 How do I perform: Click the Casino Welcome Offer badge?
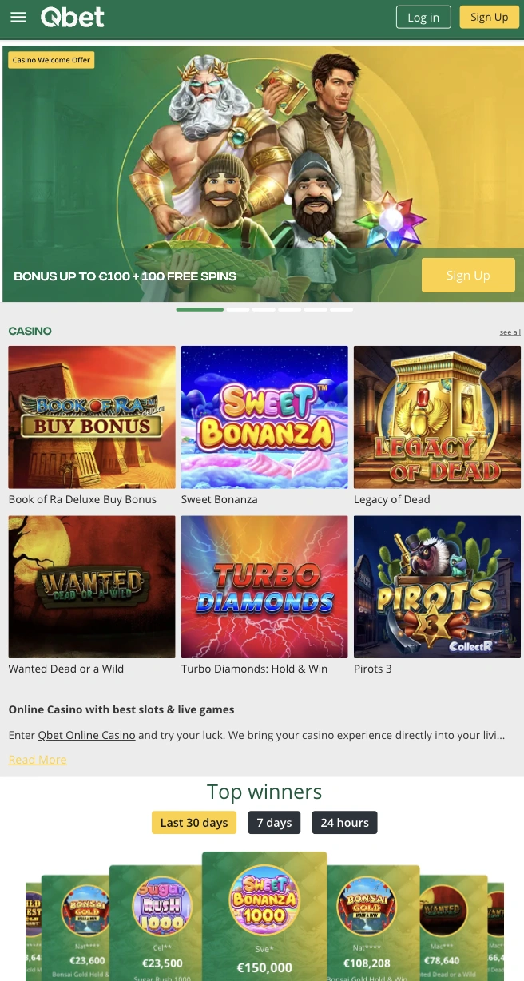pyautogui.click(x=51, y=60)
